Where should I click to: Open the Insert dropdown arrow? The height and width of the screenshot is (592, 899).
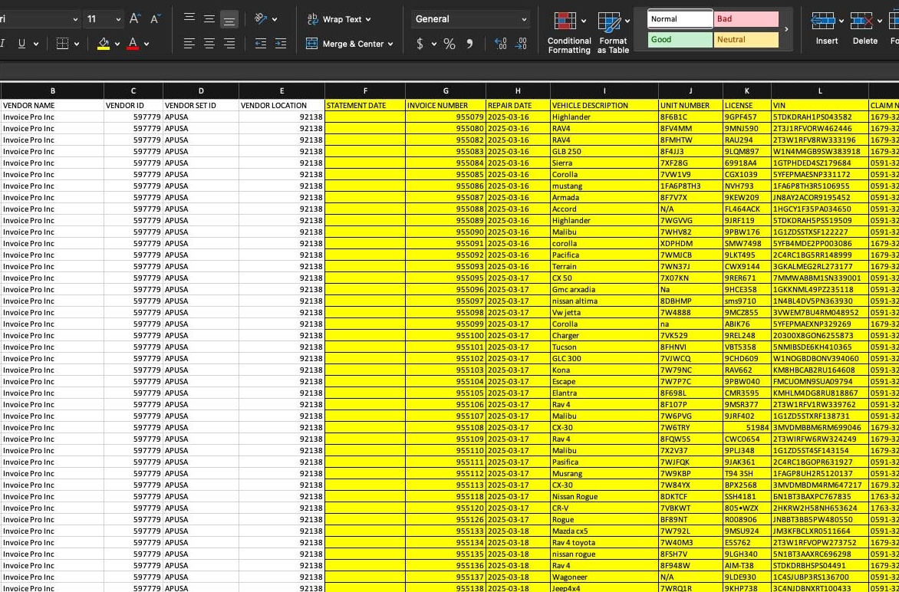[x=841, y=21]
